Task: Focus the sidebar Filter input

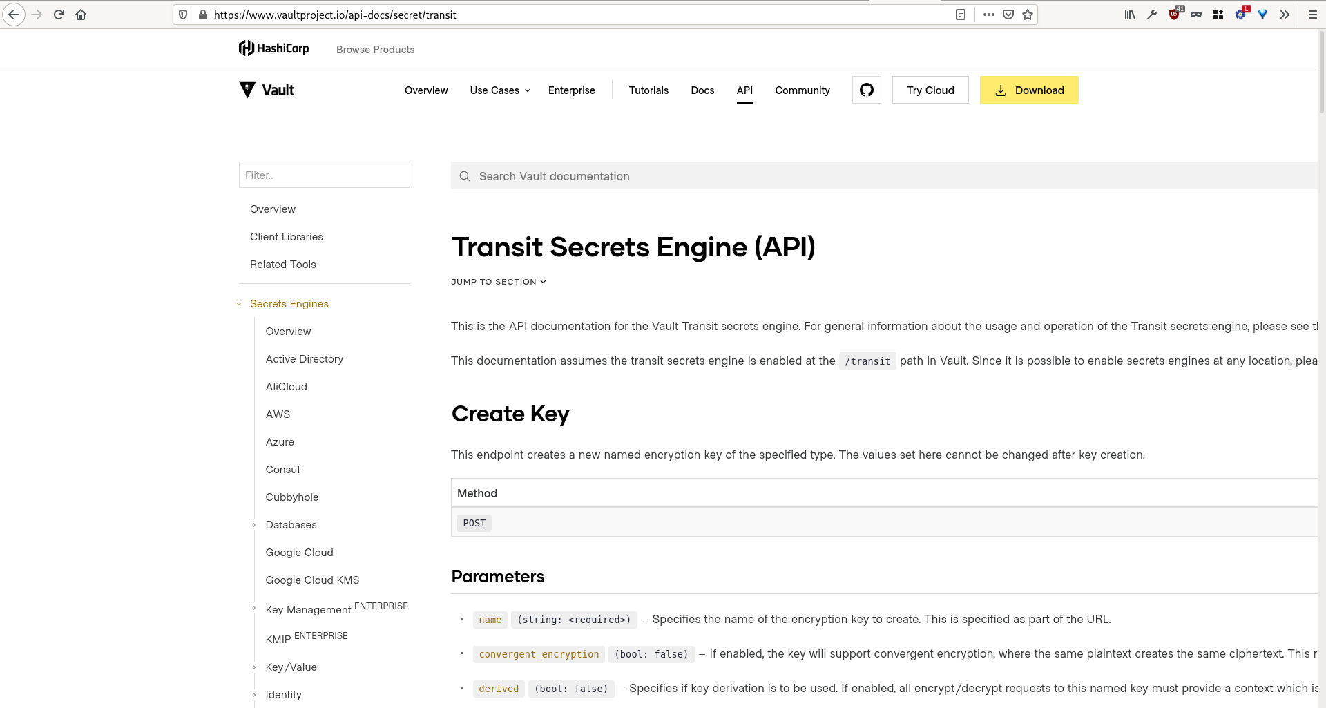Action: tap(325, 175)
